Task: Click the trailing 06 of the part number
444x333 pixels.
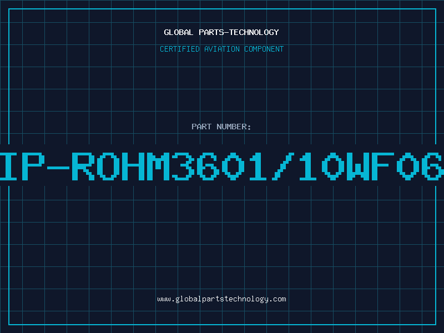Action: tap(420, 166)
